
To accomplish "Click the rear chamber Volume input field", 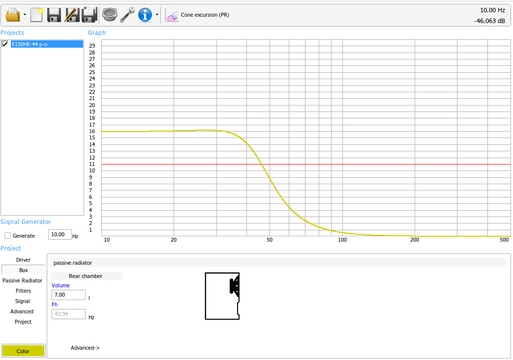I will 68,295.
